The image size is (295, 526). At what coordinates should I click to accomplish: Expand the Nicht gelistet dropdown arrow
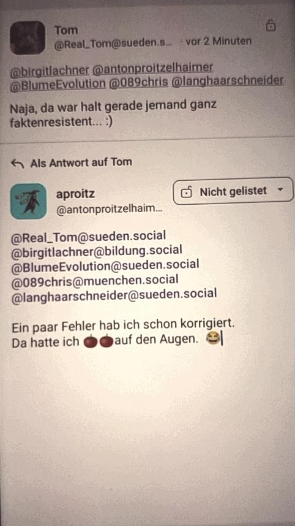280,190
